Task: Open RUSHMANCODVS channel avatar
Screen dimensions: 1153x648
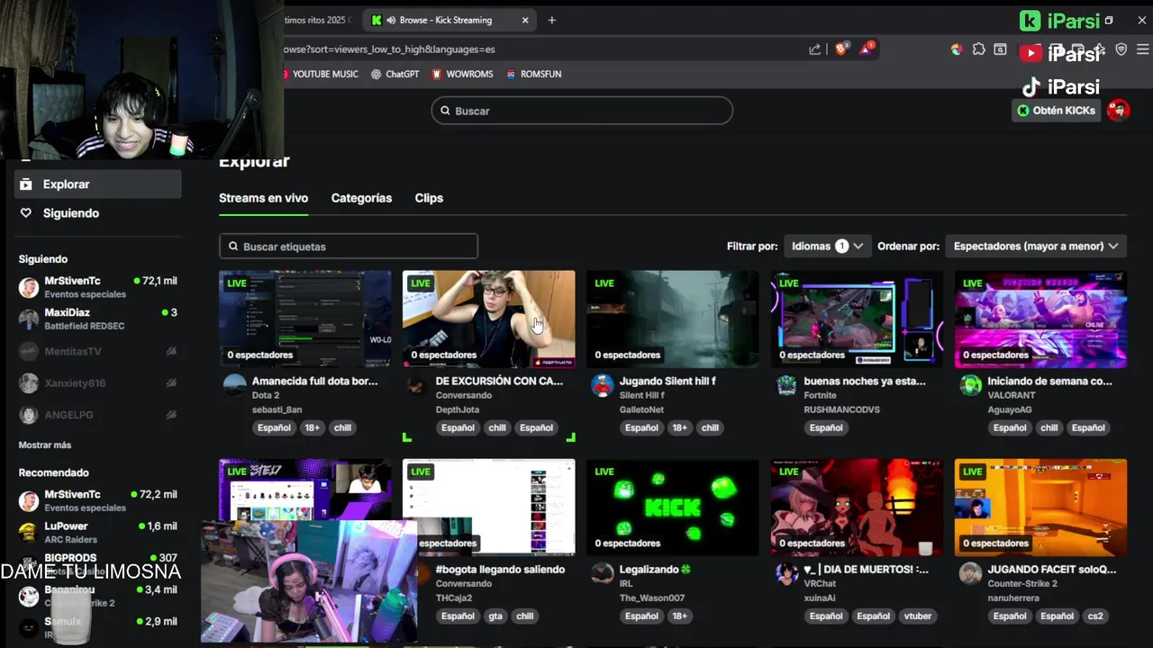Action: [786, 385]
